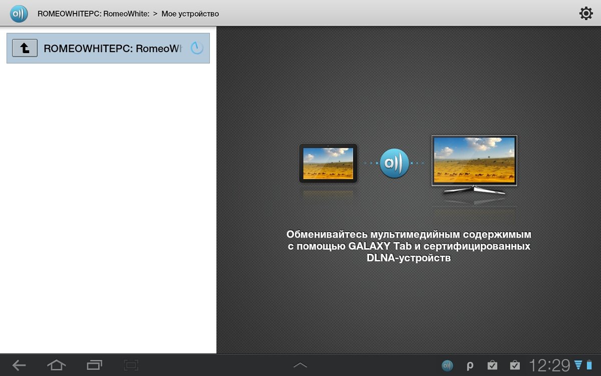This screenshot has height=376, width=601.
Task: Expand the mini apps tray arrow
Action: coord(300,365)
